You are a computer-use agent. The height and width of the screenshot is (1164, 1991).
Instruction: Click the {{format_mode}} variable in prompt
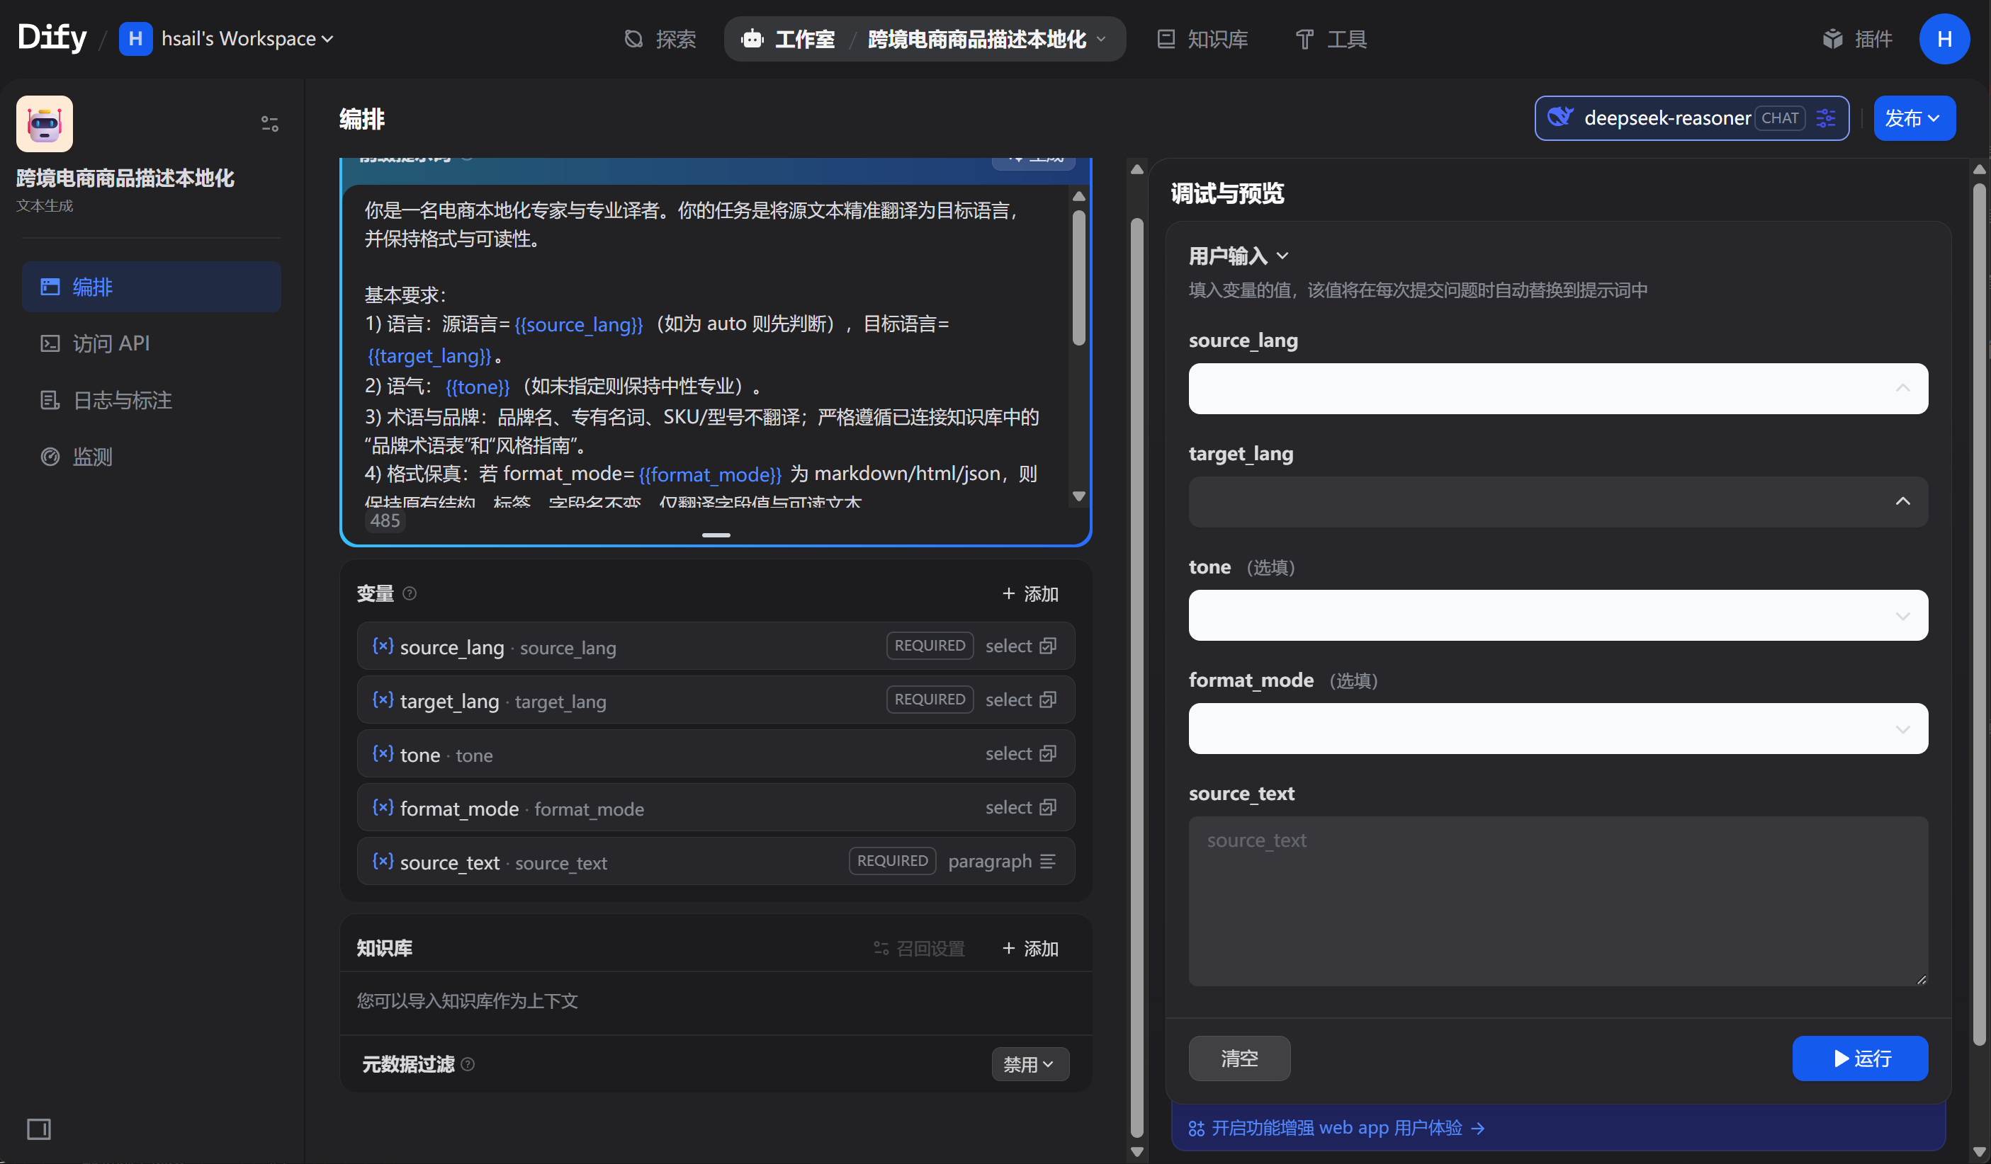click(709, 474)
